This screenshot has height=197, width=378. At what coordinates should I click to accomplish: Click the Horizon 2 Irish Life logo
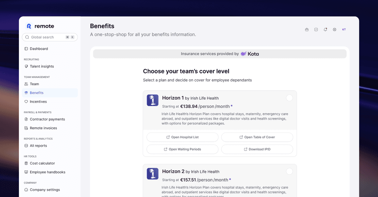[x=153, y=174]
